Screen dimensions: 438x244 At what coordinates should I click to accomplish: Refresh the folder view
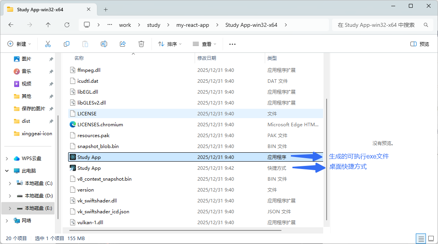pyautogui.click(x=67, y=25)
